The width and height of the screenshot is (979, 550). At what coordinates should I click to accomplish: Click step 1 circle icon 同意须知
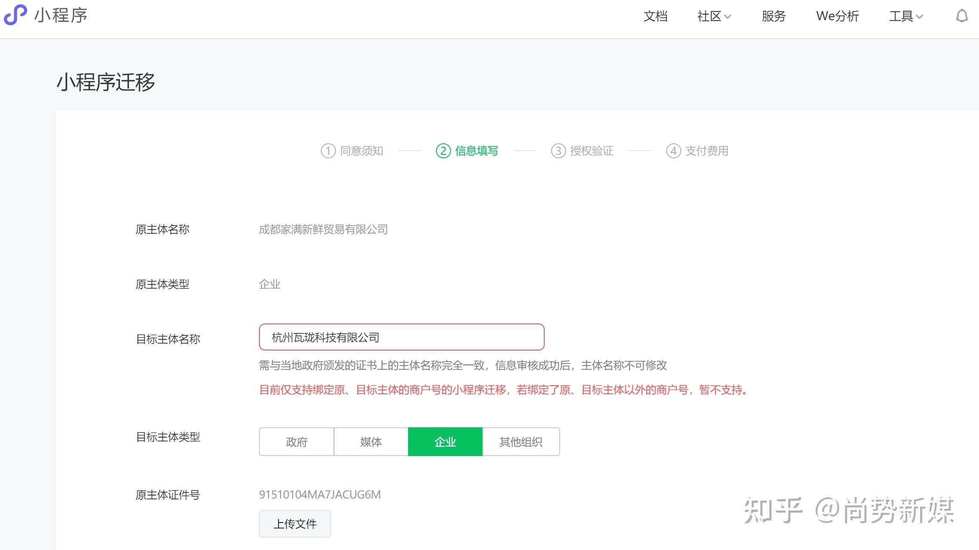[328, 151]
